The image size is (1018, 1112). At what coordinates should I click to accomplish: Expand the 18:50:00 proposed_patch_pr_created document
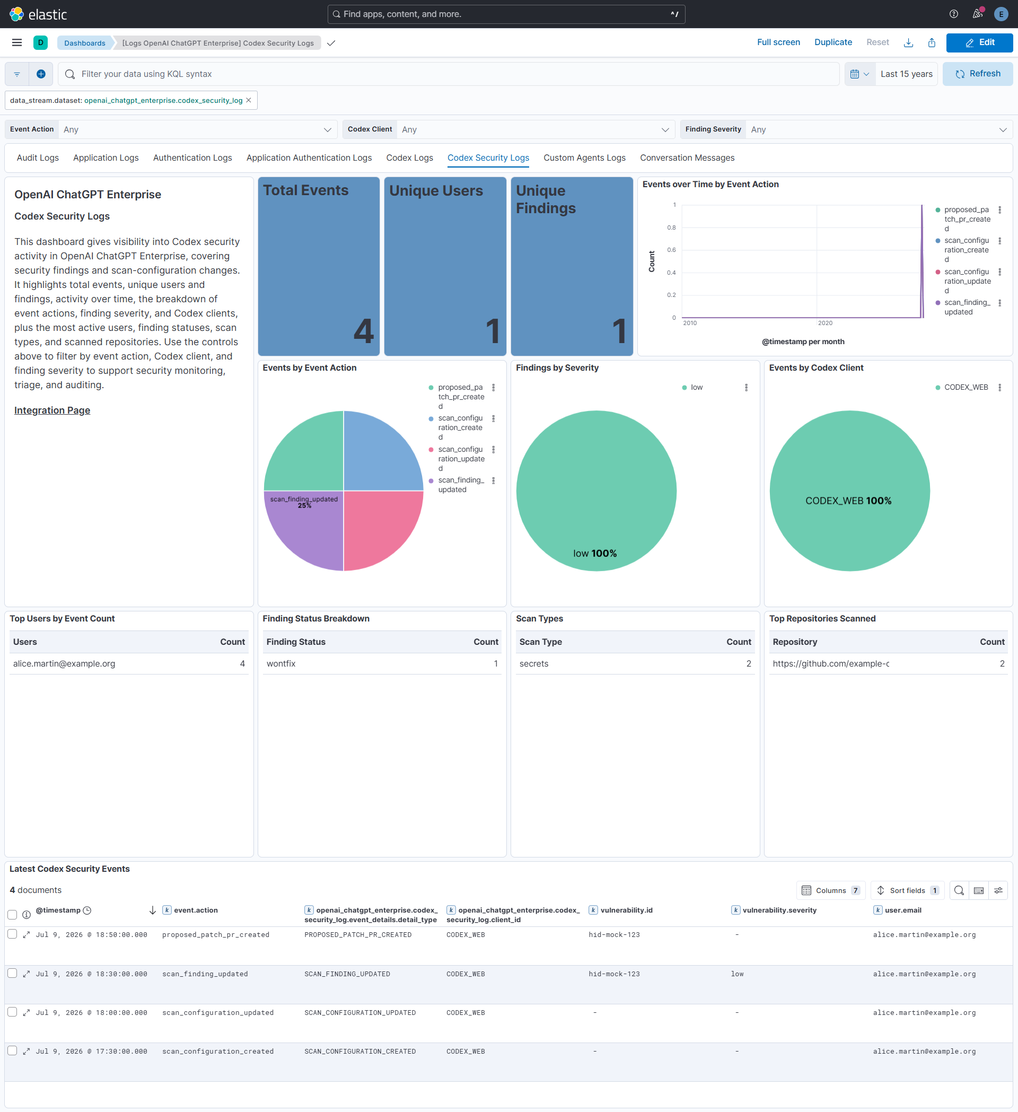point(26,935)
